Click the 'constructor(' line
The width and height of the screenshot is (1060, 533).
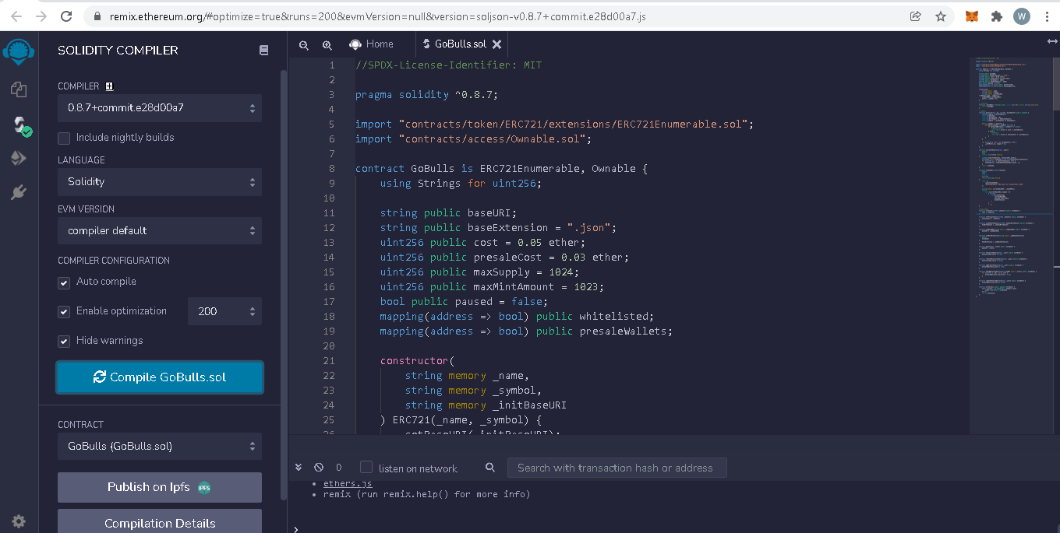pos(417,360)
